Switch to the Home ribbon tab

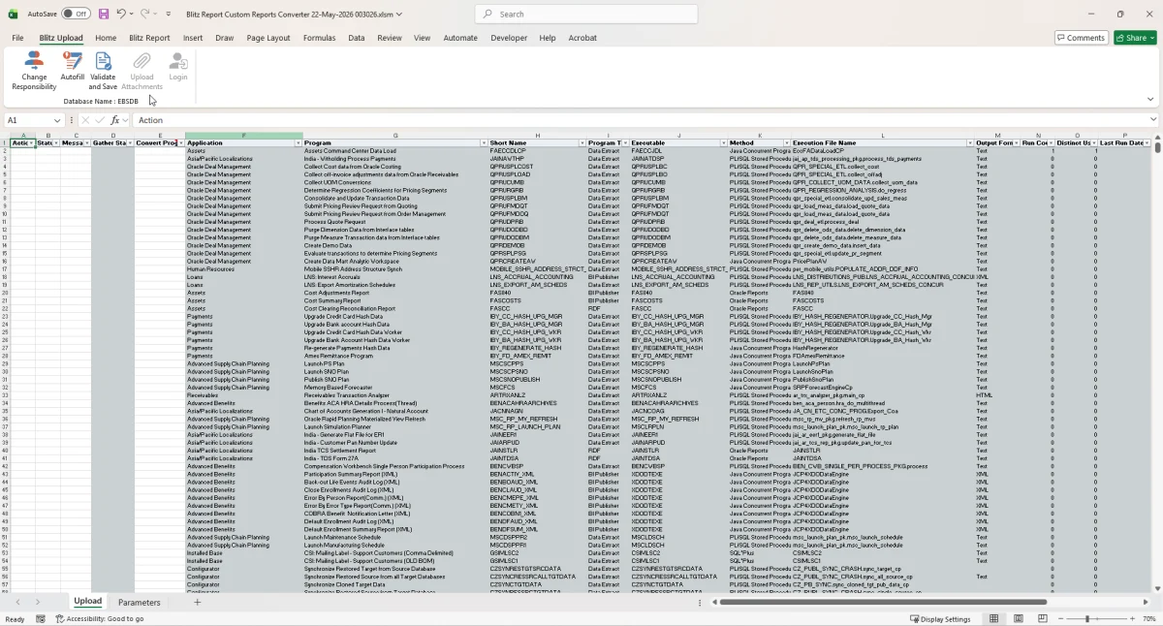click(106, 38)
